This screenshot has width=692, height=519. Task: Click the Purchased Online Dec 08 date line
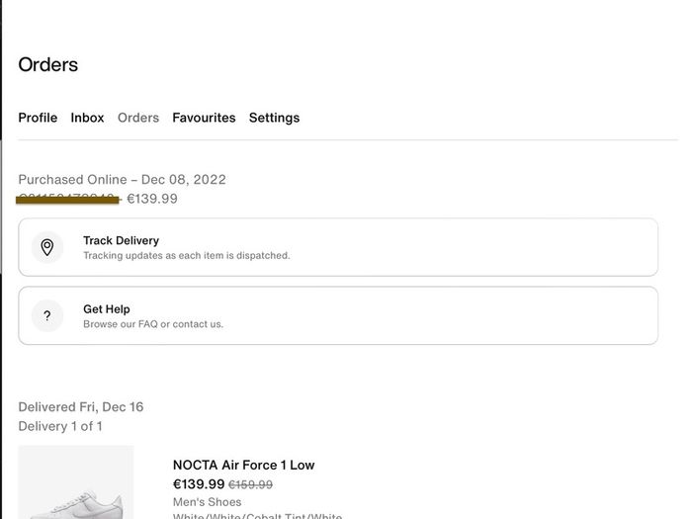[123, 180]
